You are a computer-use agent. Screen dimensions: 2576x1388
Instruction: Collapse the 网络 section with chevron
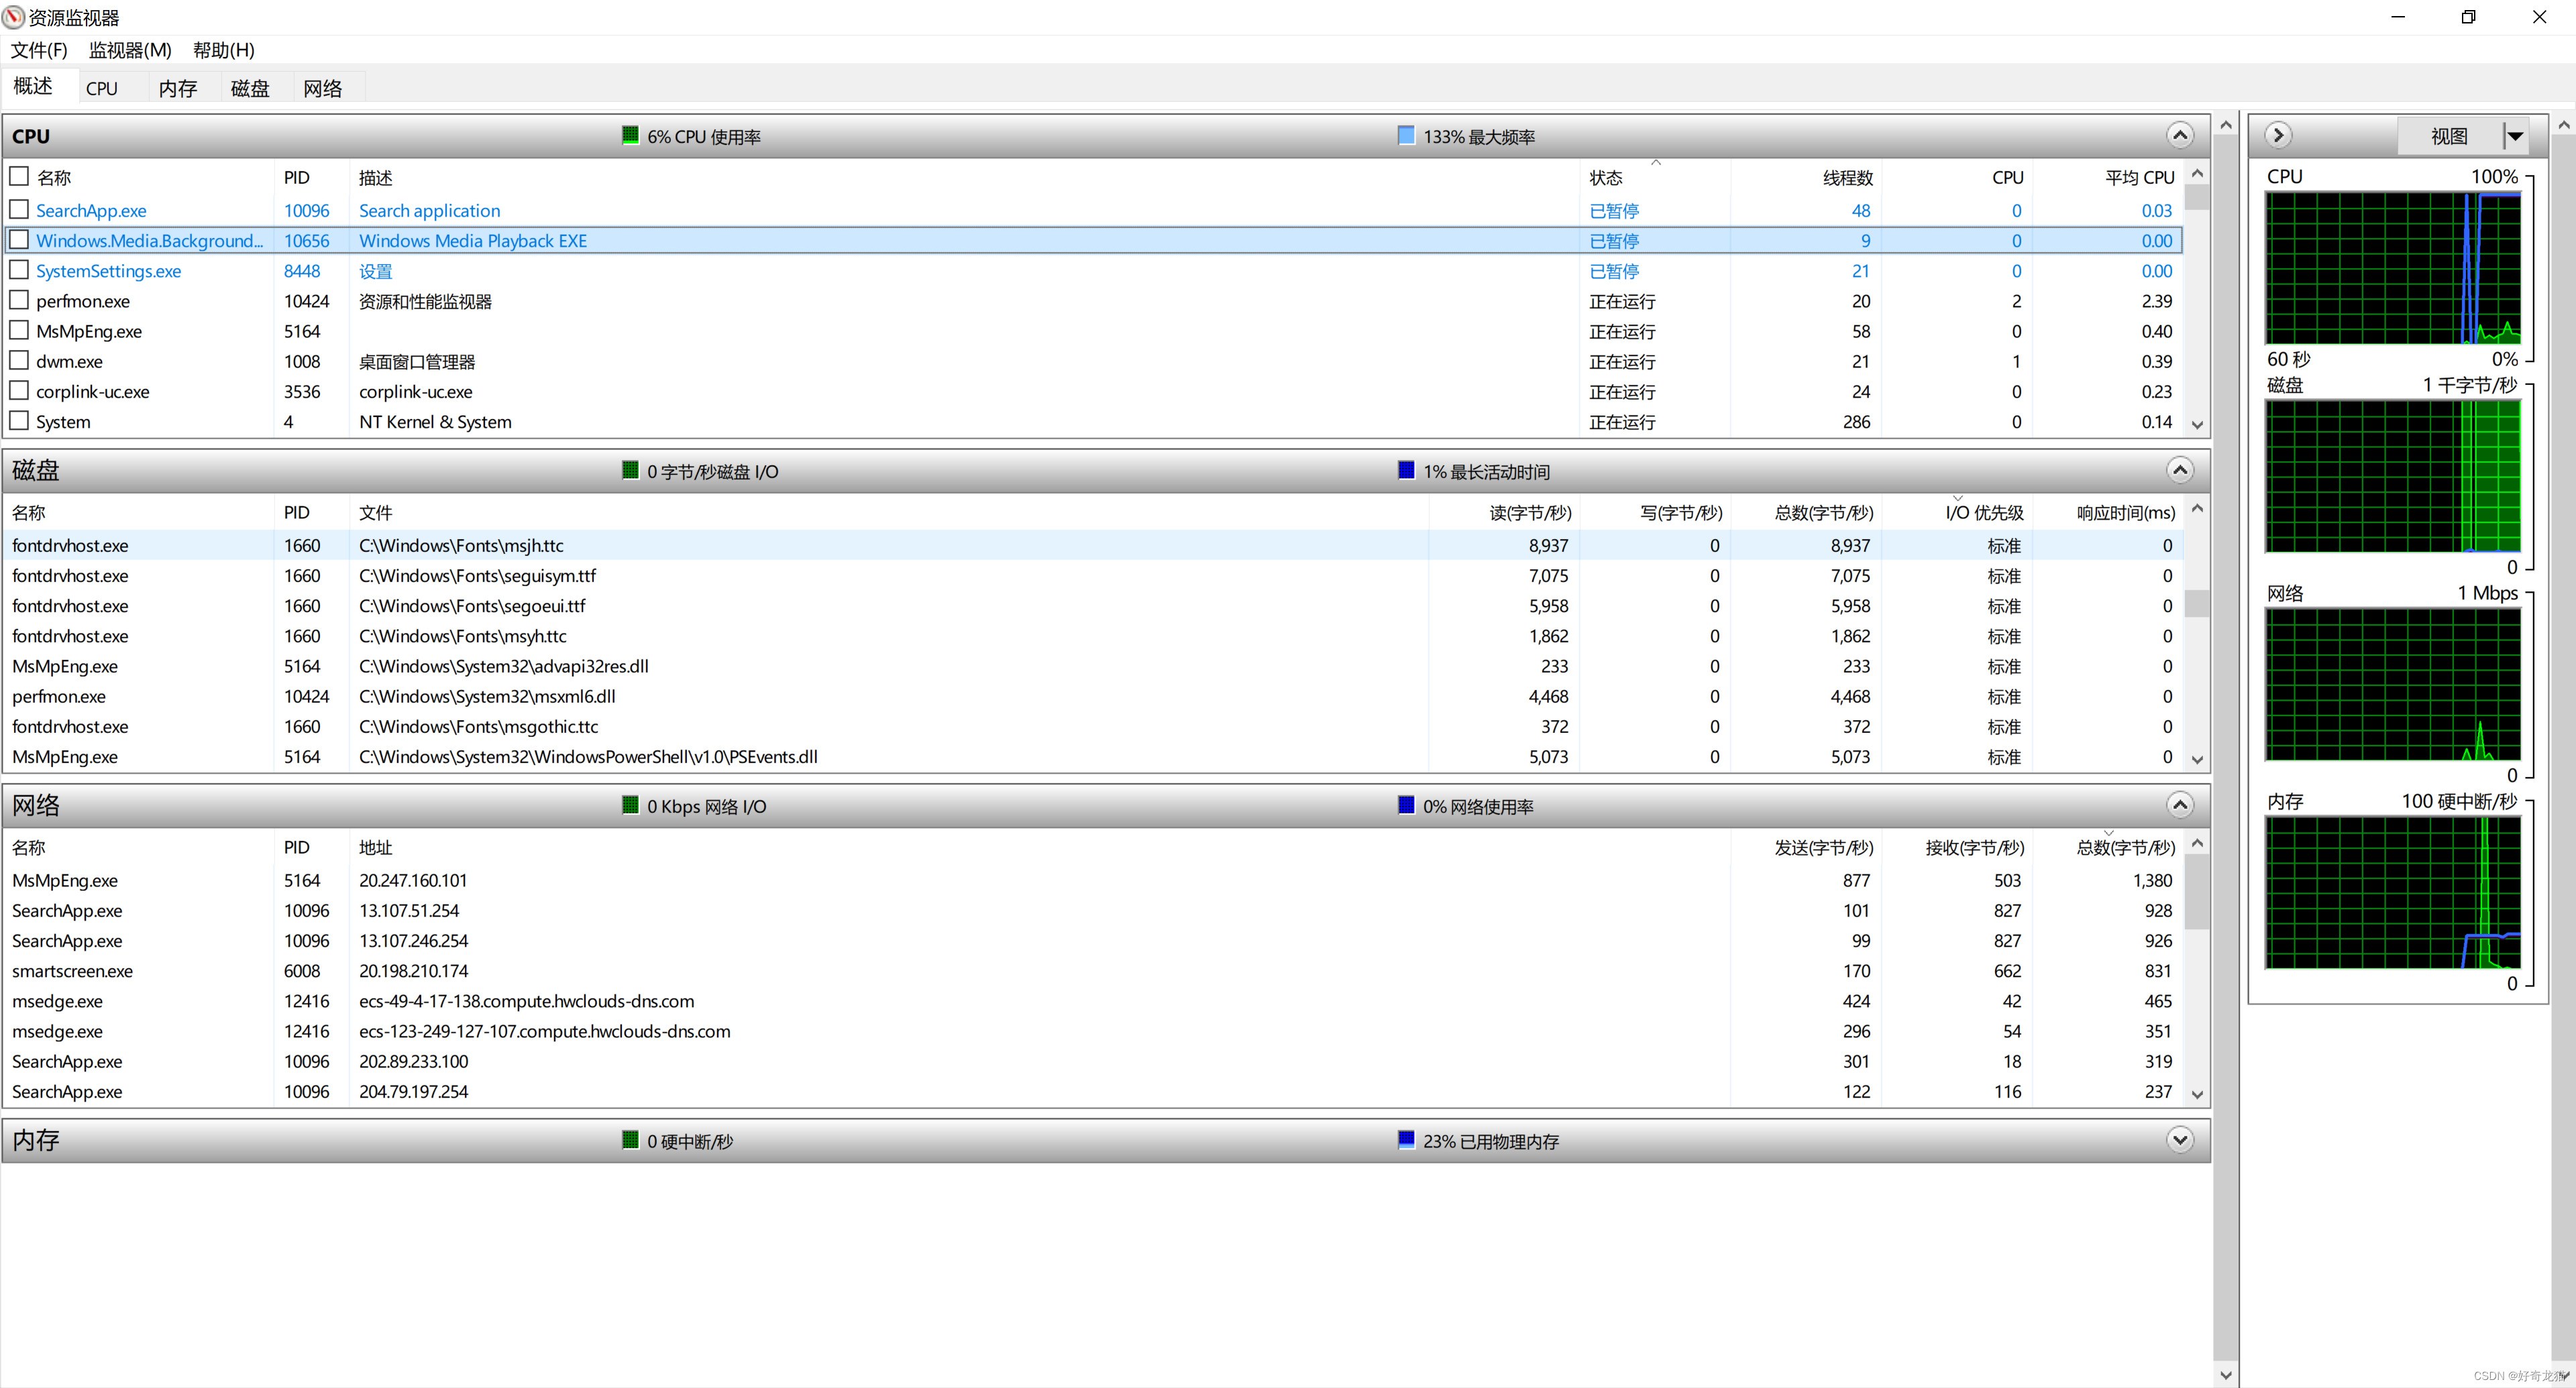tap(2180, 805)
